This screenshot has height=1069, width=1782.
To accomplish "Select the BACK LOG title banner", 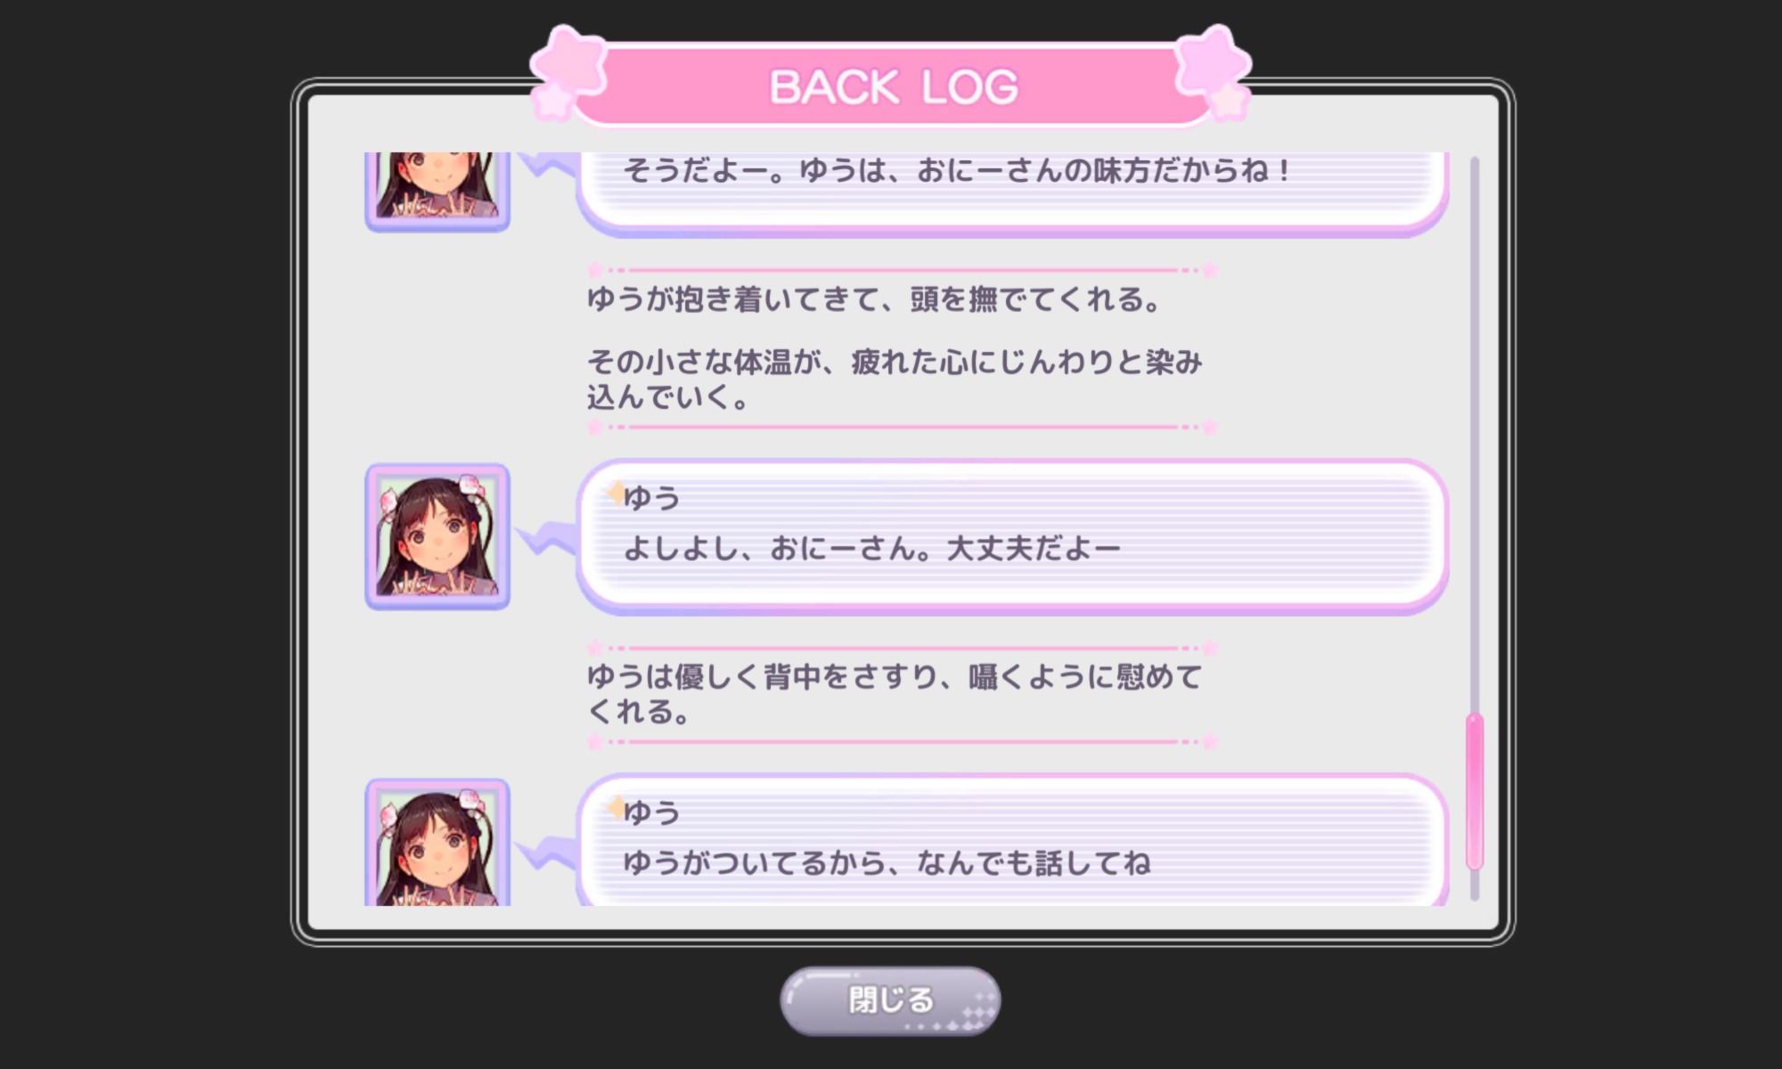I will tap(891, 82).
